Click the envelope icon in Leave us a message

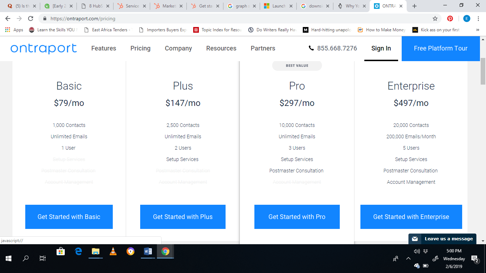pyautogui.click(x=415, y=239)
